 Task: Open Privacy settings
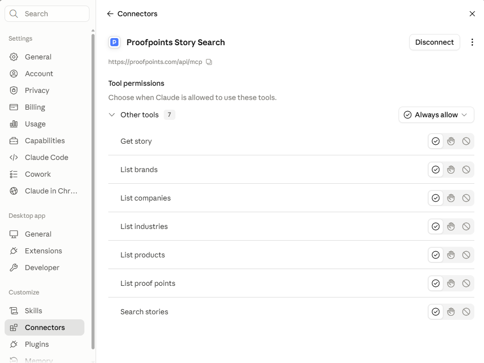click(x=44, y=90)
